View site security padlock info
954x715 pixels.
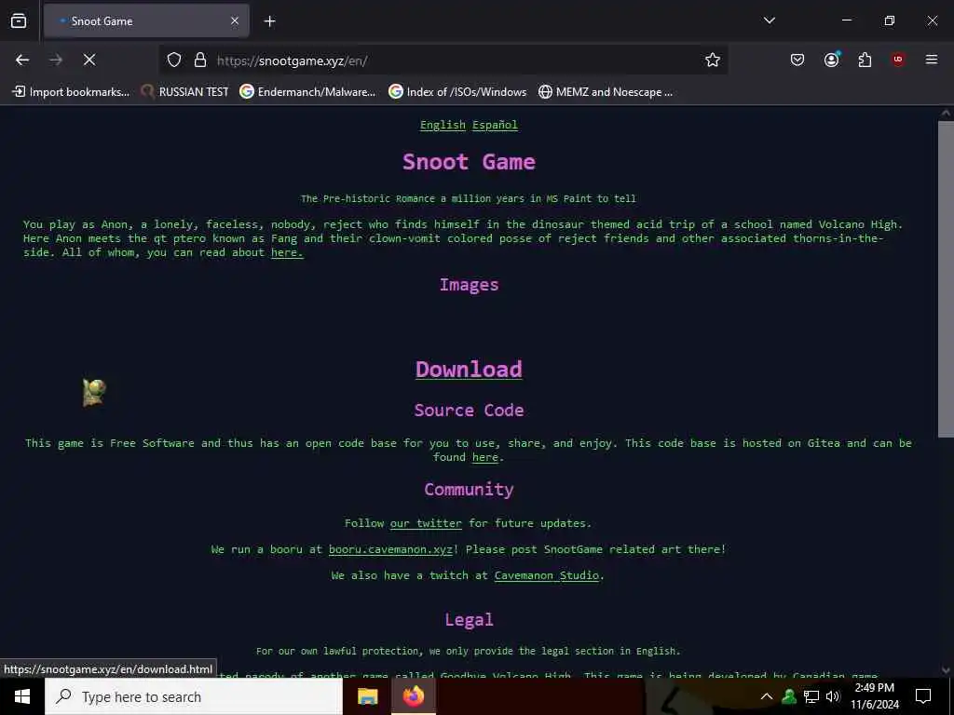click(200, 61)
